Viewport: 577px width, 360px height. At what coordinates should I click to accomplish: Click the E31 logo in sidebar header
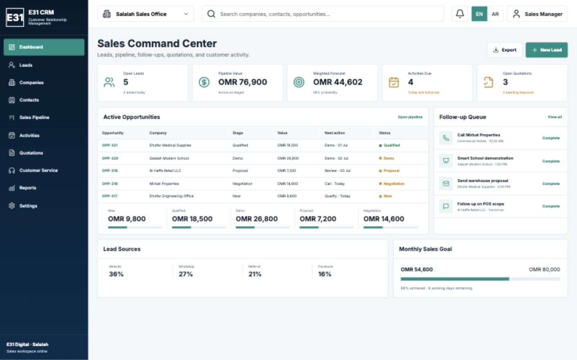tap(15, 18)
